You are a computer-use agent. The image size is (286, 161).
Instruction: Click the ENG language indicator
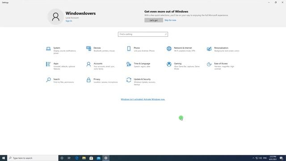[x=265, y=158]
